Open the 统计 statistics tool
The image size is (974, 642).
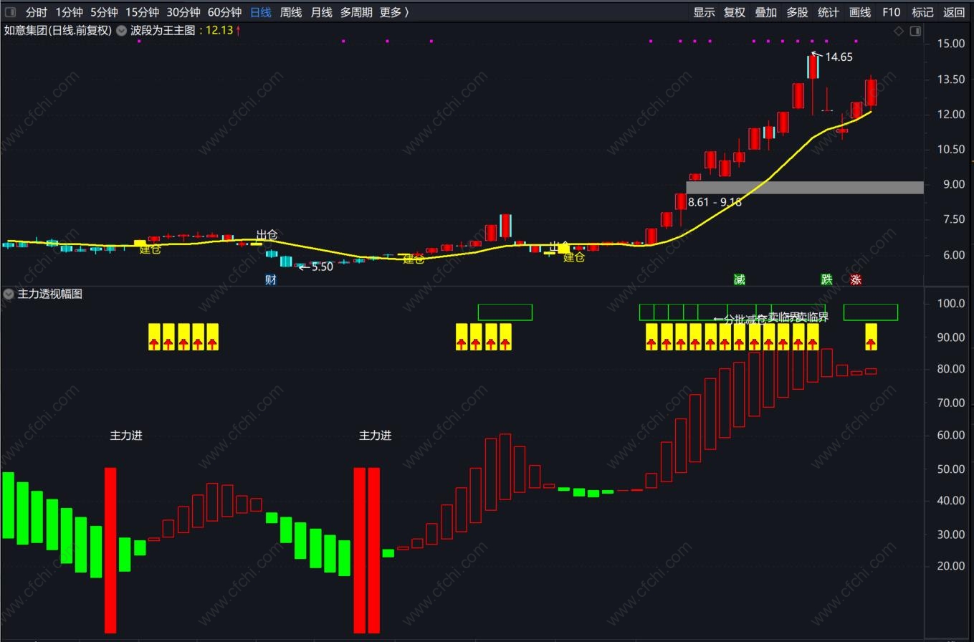click(828, 12)
